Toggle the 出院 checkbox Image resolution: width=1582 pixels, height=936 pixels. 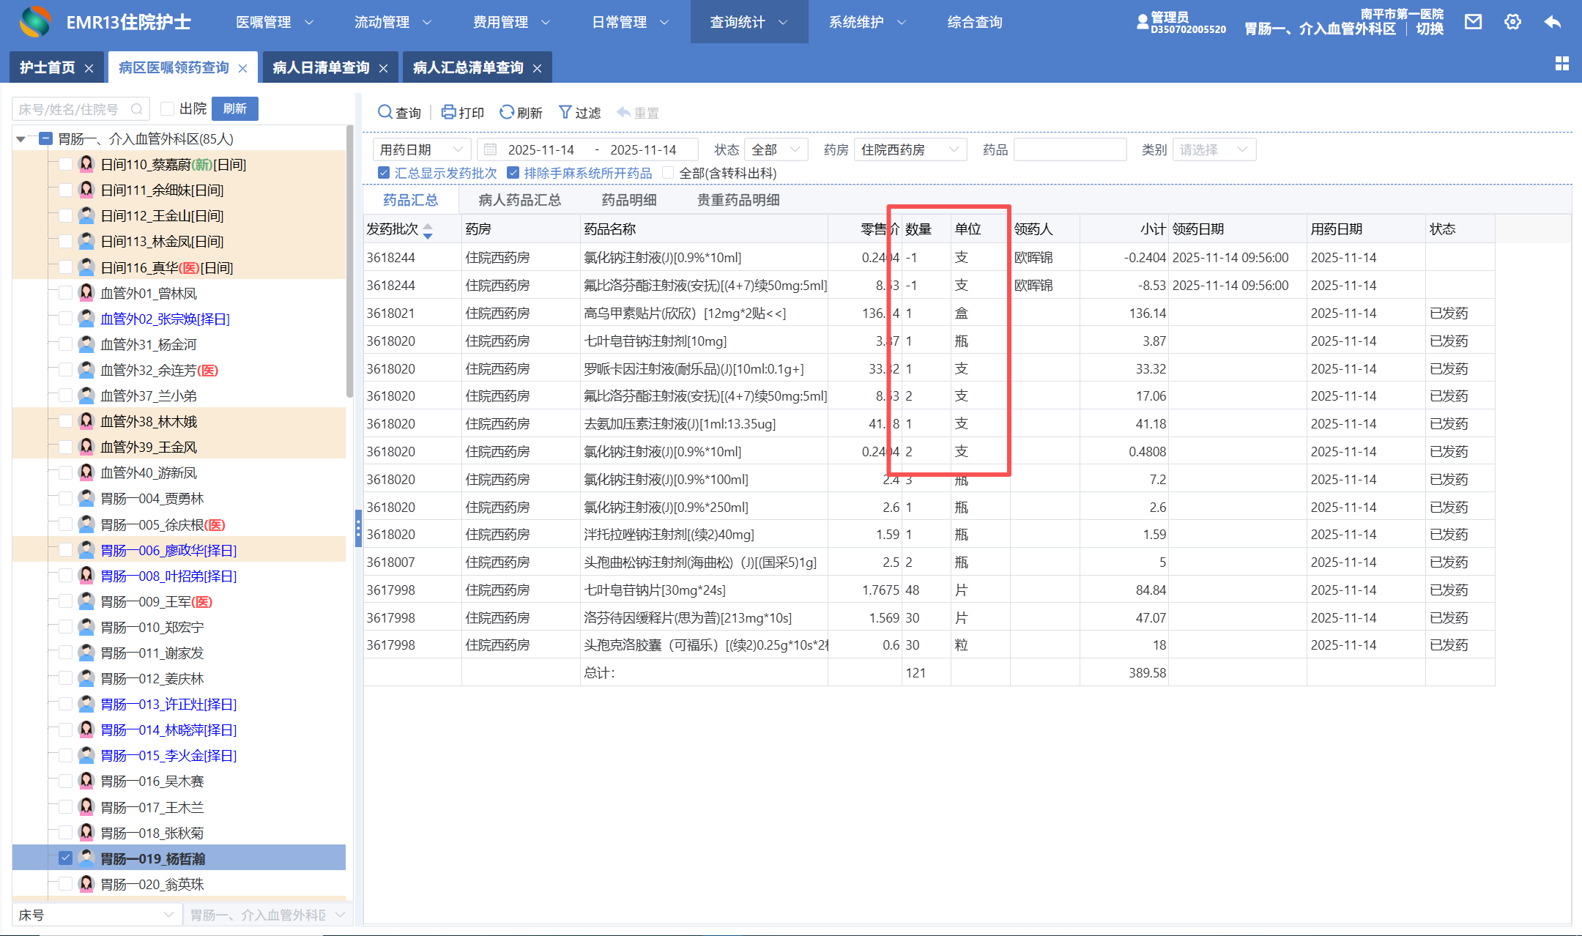point(168,109)
